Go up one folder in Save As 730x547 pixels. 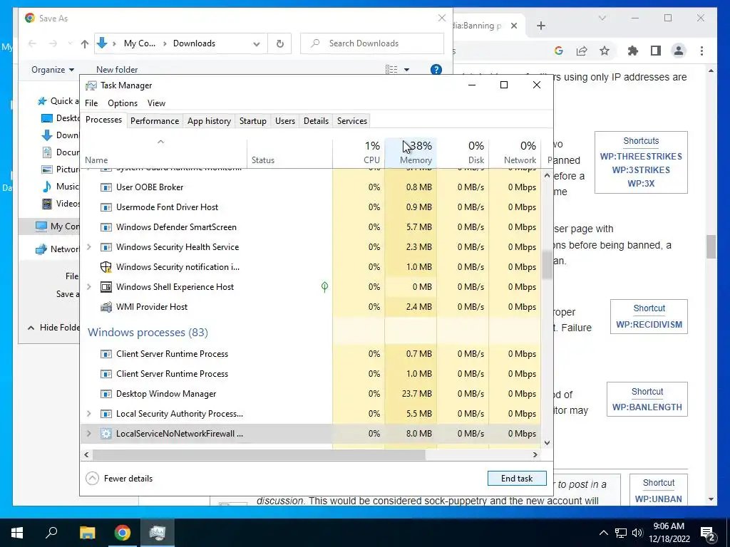84,43
